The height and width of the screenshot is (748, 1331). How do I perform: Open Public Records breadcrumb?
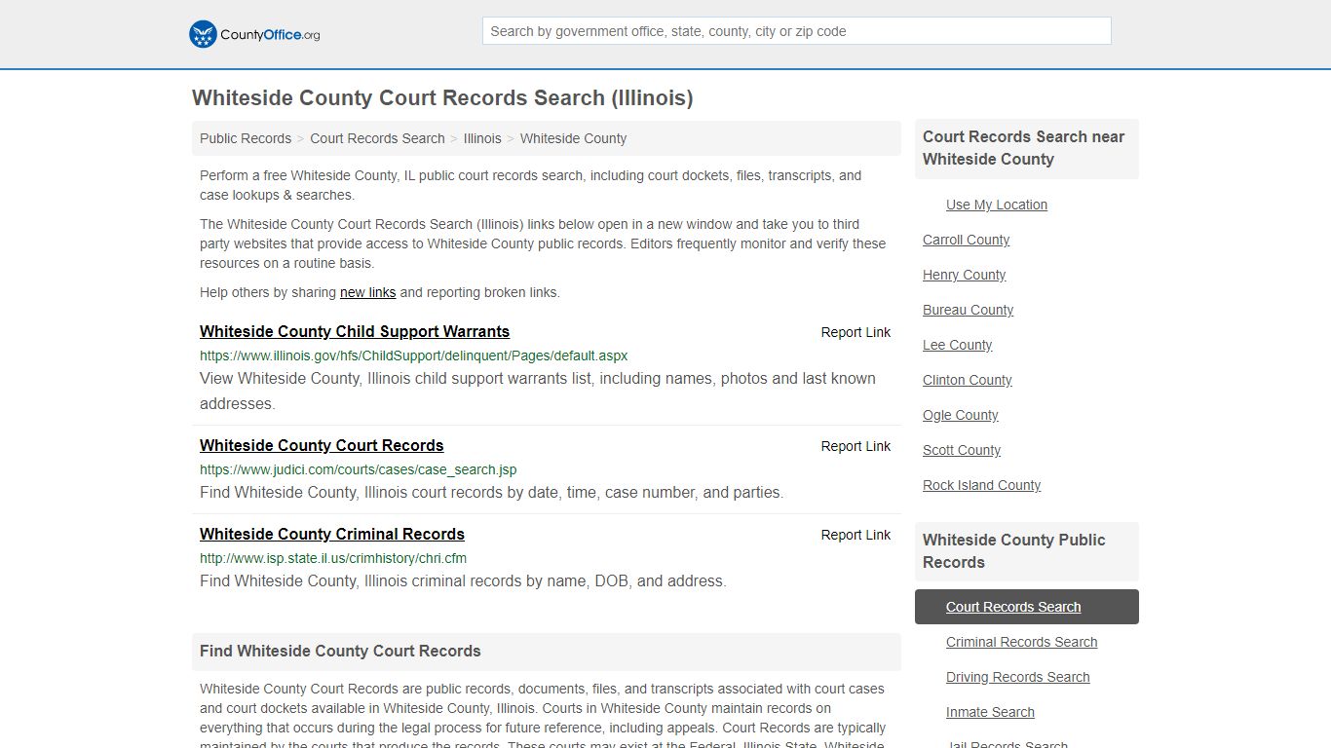(246, 138)
